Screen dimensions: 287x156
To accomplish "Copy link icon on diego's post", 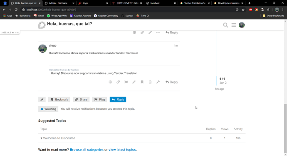I will tap(118, 82).
